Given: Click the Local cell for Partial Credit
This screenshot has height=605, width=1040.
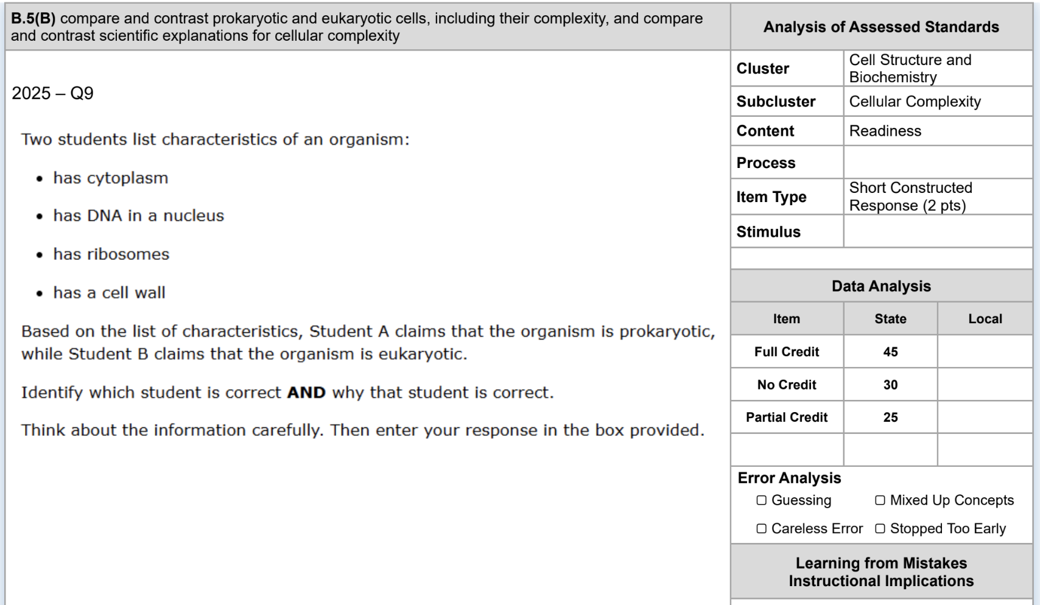Looking at the screenshot, I should click(985, 418).
